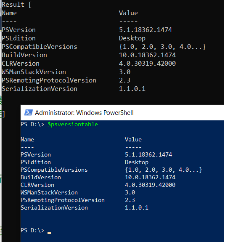Click PSEdition in the blue PowerShell window

[36, 162]
